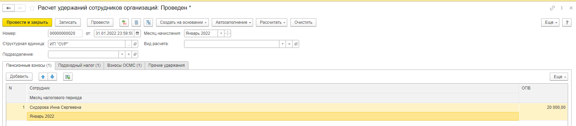The height and width of the screenshot is (126, 576).
Task: Adjust month with the stepper arrows
Action: click(x=228, y=33)
